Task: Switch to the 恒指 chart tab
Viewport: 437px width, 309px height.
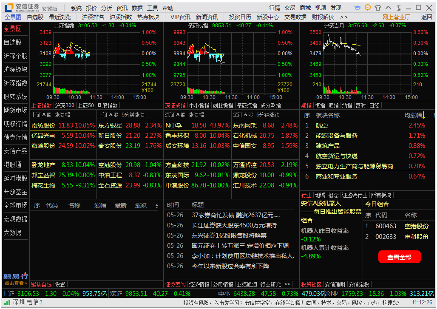Action: point(320,105)
